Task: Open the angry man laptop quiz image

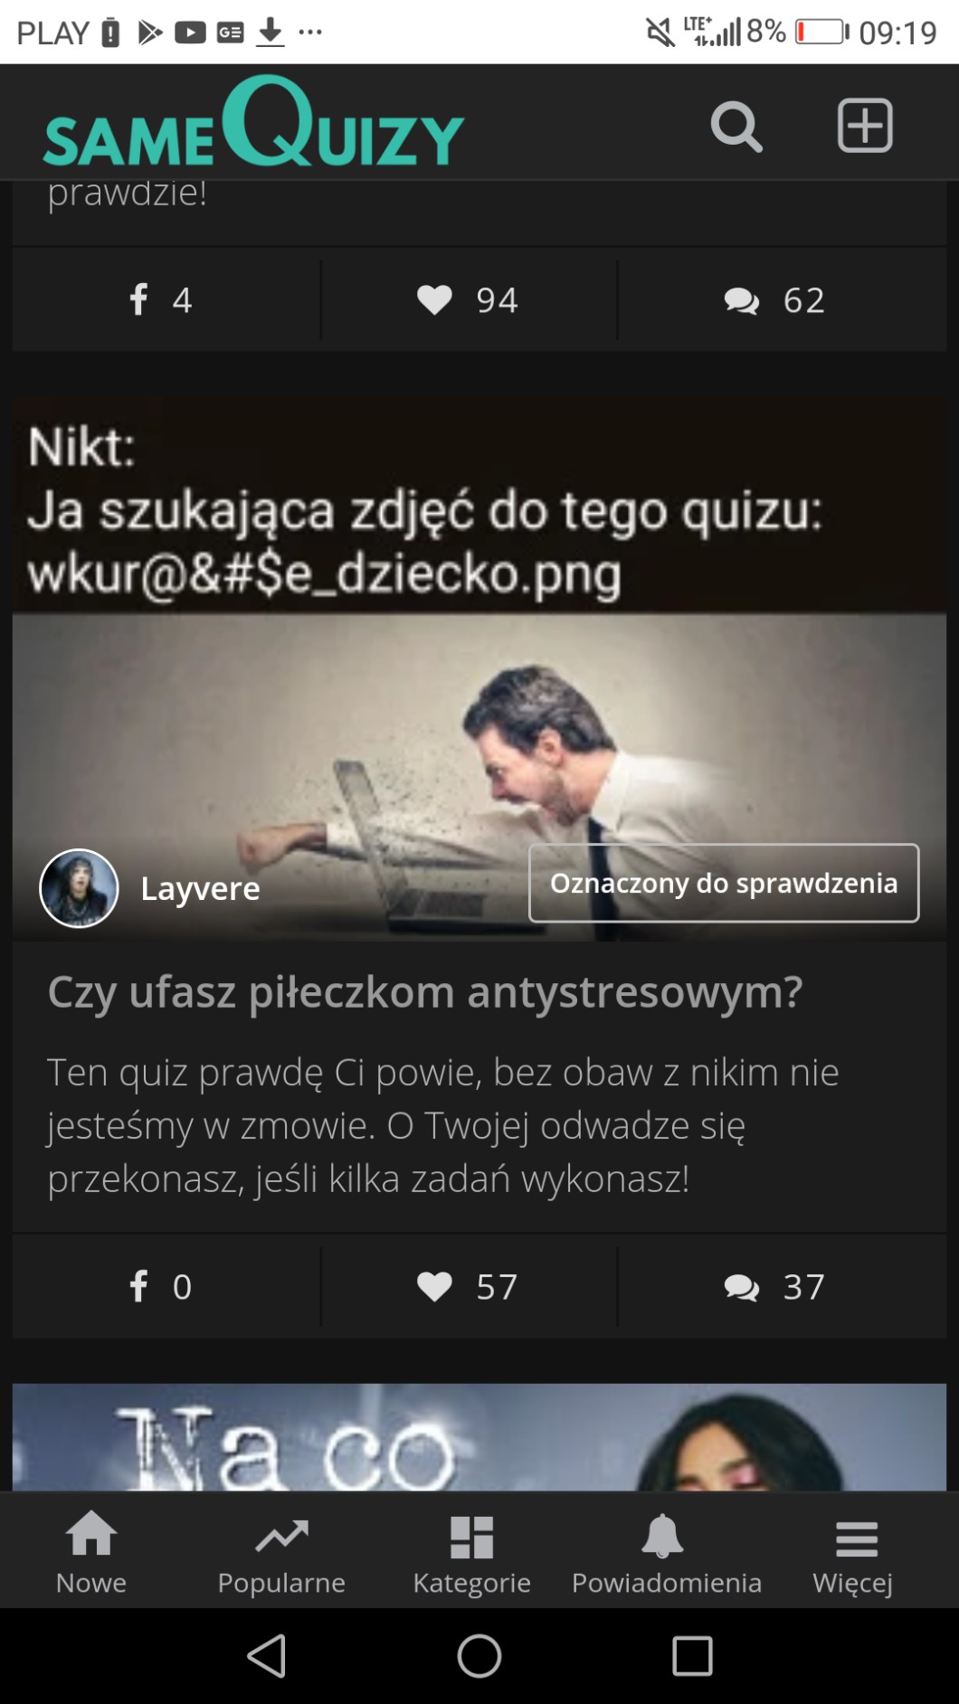Action: click(479, 669)
